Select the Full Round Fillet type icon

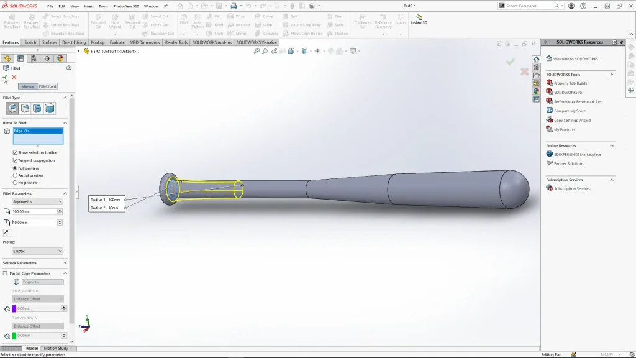[x=49, y=108]
